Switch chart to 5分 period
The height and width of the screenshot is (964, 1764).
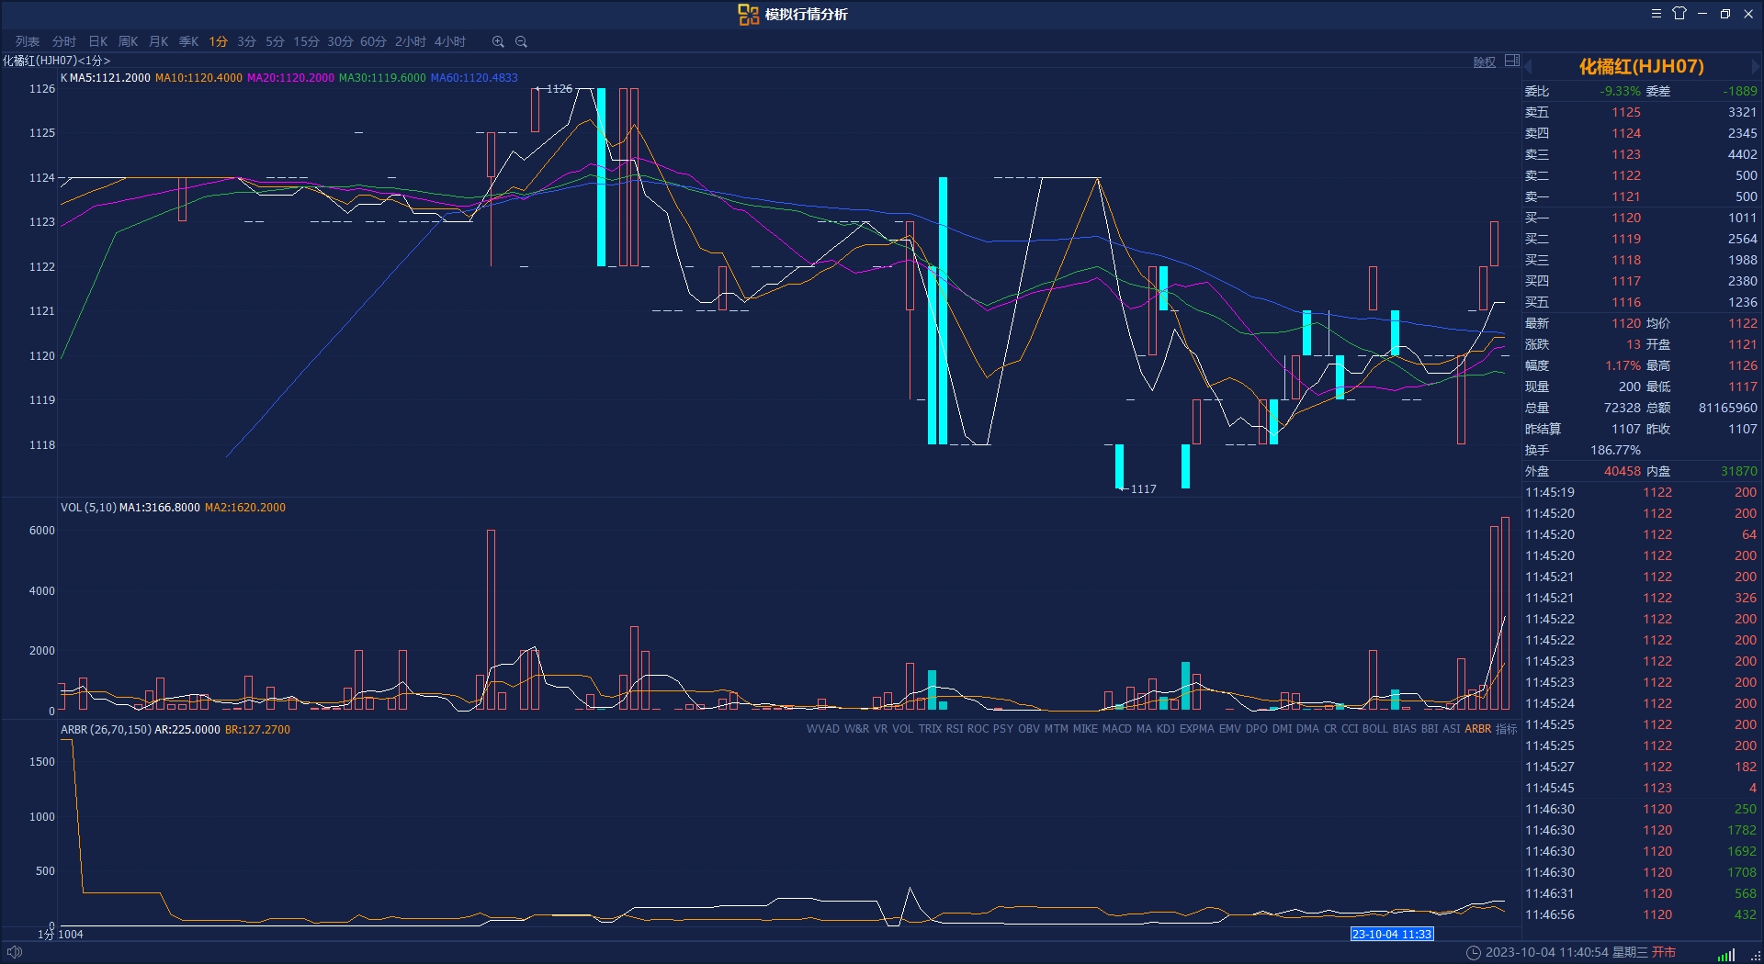point(275,41)
